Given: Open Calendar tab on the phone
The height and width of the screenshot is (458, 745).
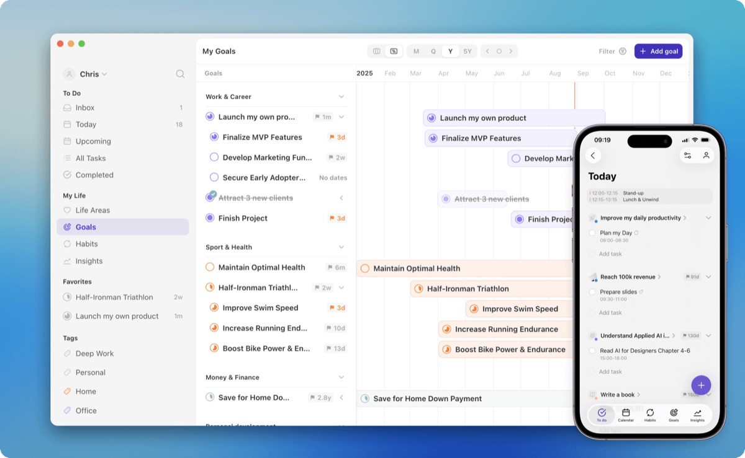Looking at the screenshot, I should (626, 415).
